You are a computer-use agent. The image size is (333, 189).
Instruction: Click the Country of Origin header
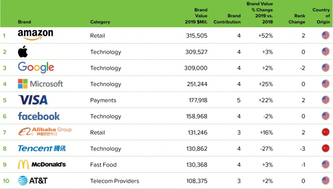[321, 16]
